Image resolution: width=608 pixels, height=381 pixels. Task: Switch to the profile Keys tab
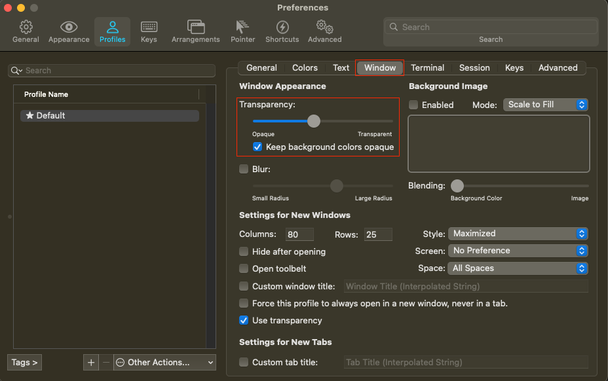514,68
